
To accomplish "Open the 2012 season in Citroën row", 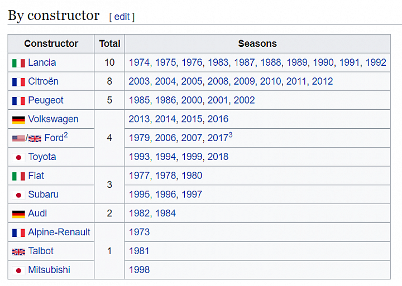I will click(322, 81).
